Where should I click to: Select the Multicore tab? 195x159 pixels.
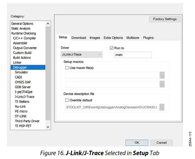(133, 38)
